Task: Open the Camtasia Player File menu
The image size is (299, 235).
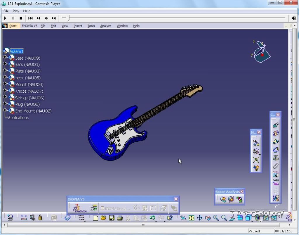Action: coord(6,11)
